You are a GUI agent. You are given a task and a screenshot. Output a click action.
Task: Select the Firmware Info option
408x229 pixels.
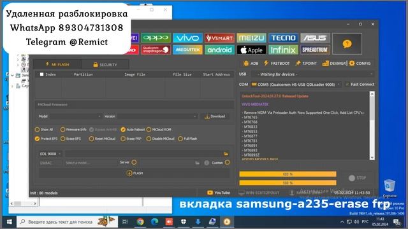click(73, 130)
